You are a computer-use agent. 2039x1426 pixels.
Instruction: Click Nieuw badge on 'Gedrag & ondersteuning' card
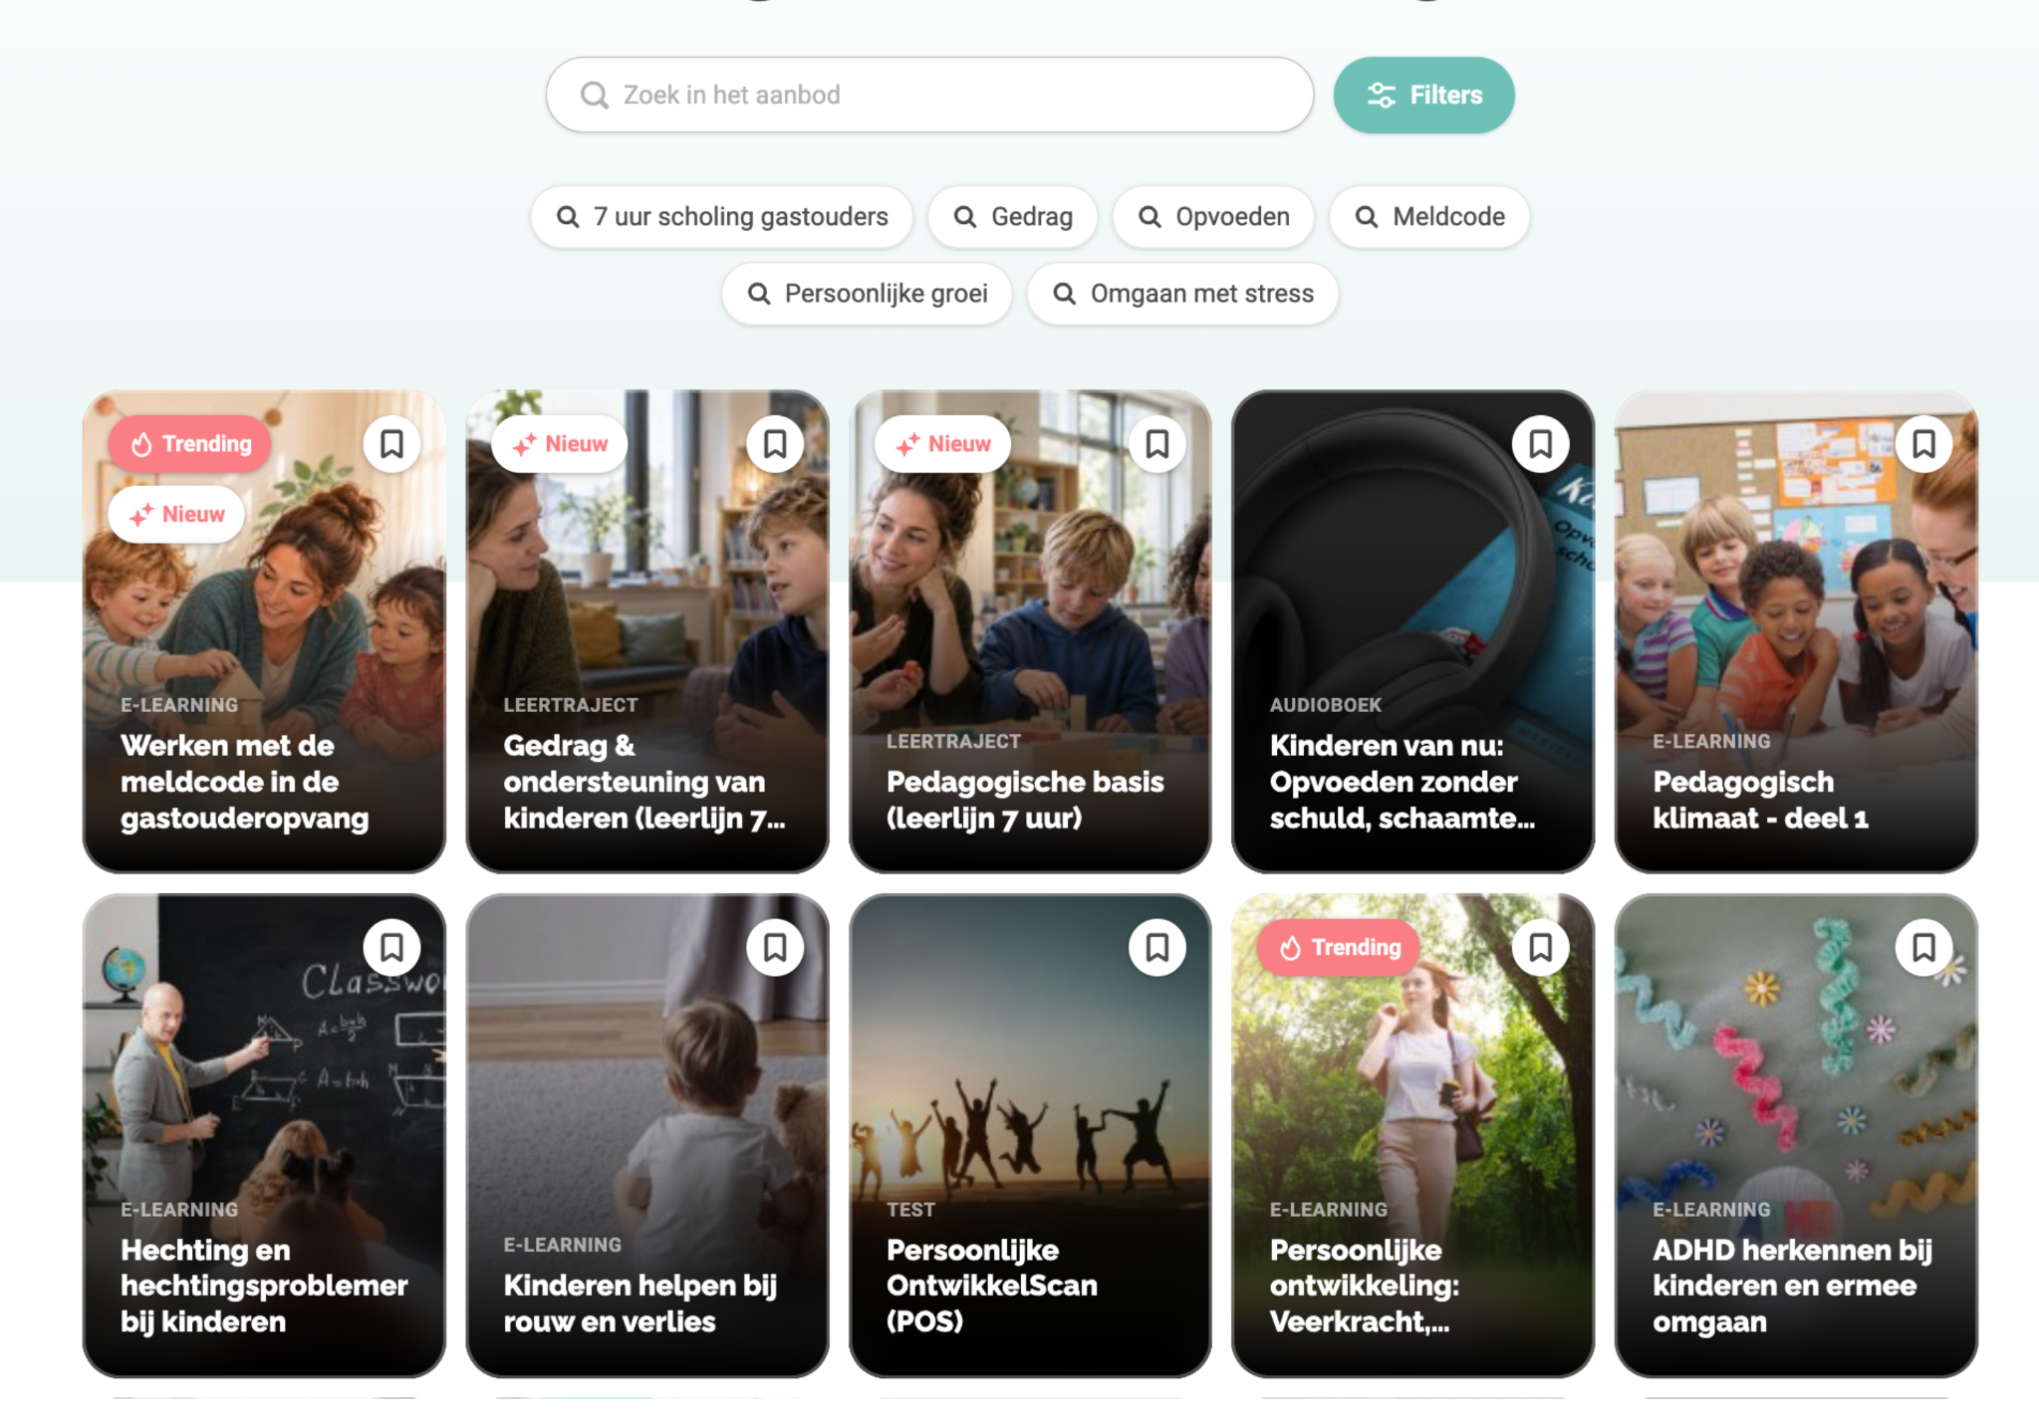point(560,444)
